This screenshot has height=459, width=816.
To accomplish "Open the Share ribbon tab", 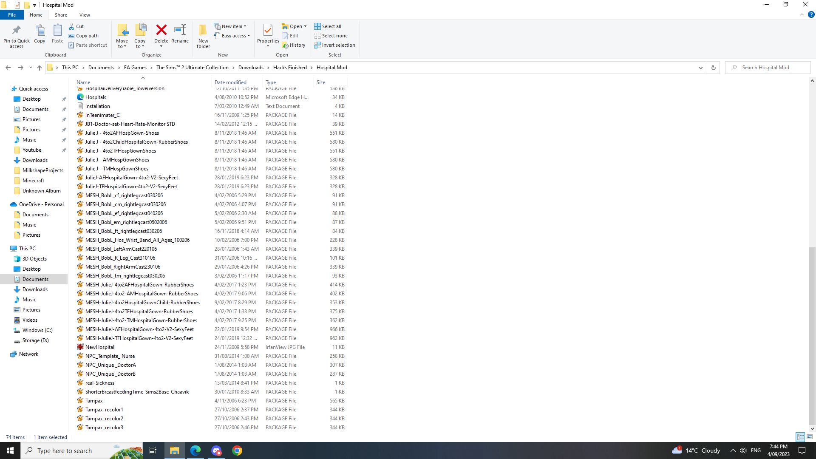I will (61, 15).
